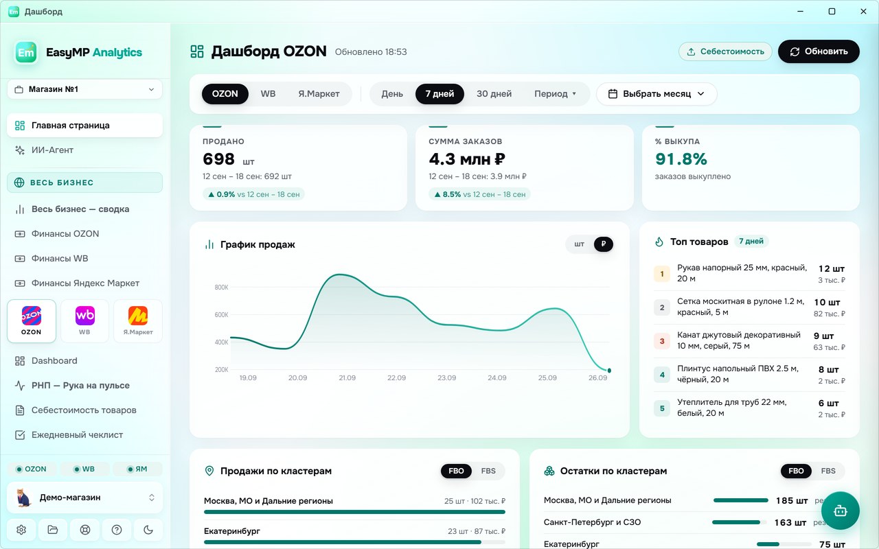Click the folder icon in the sidebar footer
This screenshot has width=879, height=549.
pos(53,530)
